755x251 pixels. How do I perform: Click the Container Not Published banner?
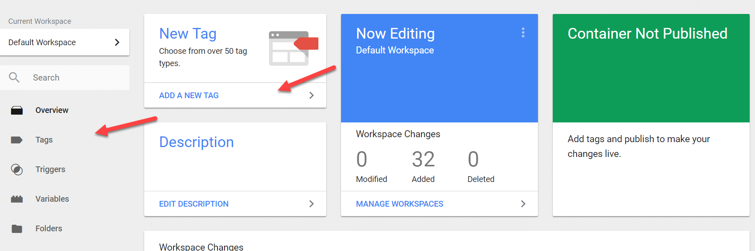tap(651, 68)
